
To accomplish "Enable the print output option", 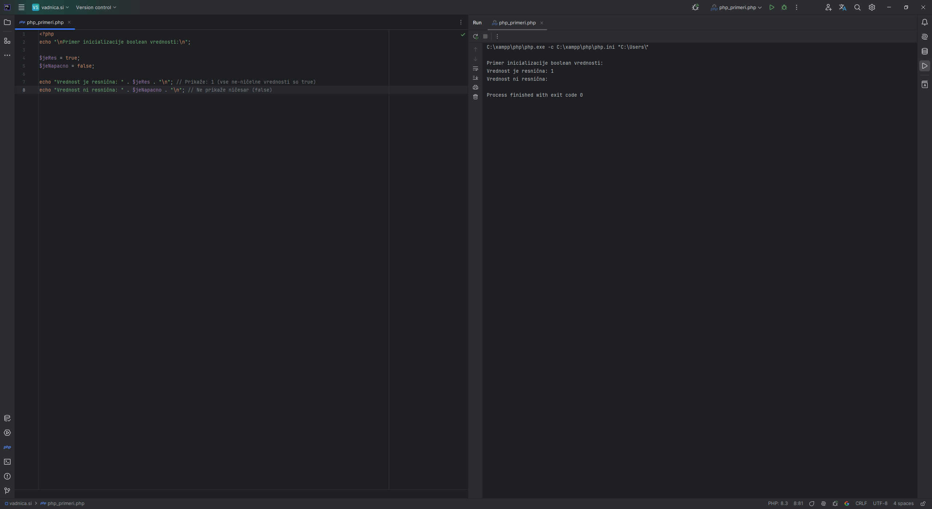I will pyautogui.click(x=475, y=87).
